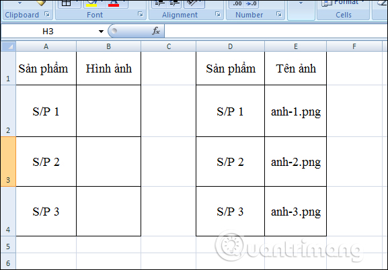
Task: Expand the Name Box dropdown arrow
Action: tap(101, 32)
